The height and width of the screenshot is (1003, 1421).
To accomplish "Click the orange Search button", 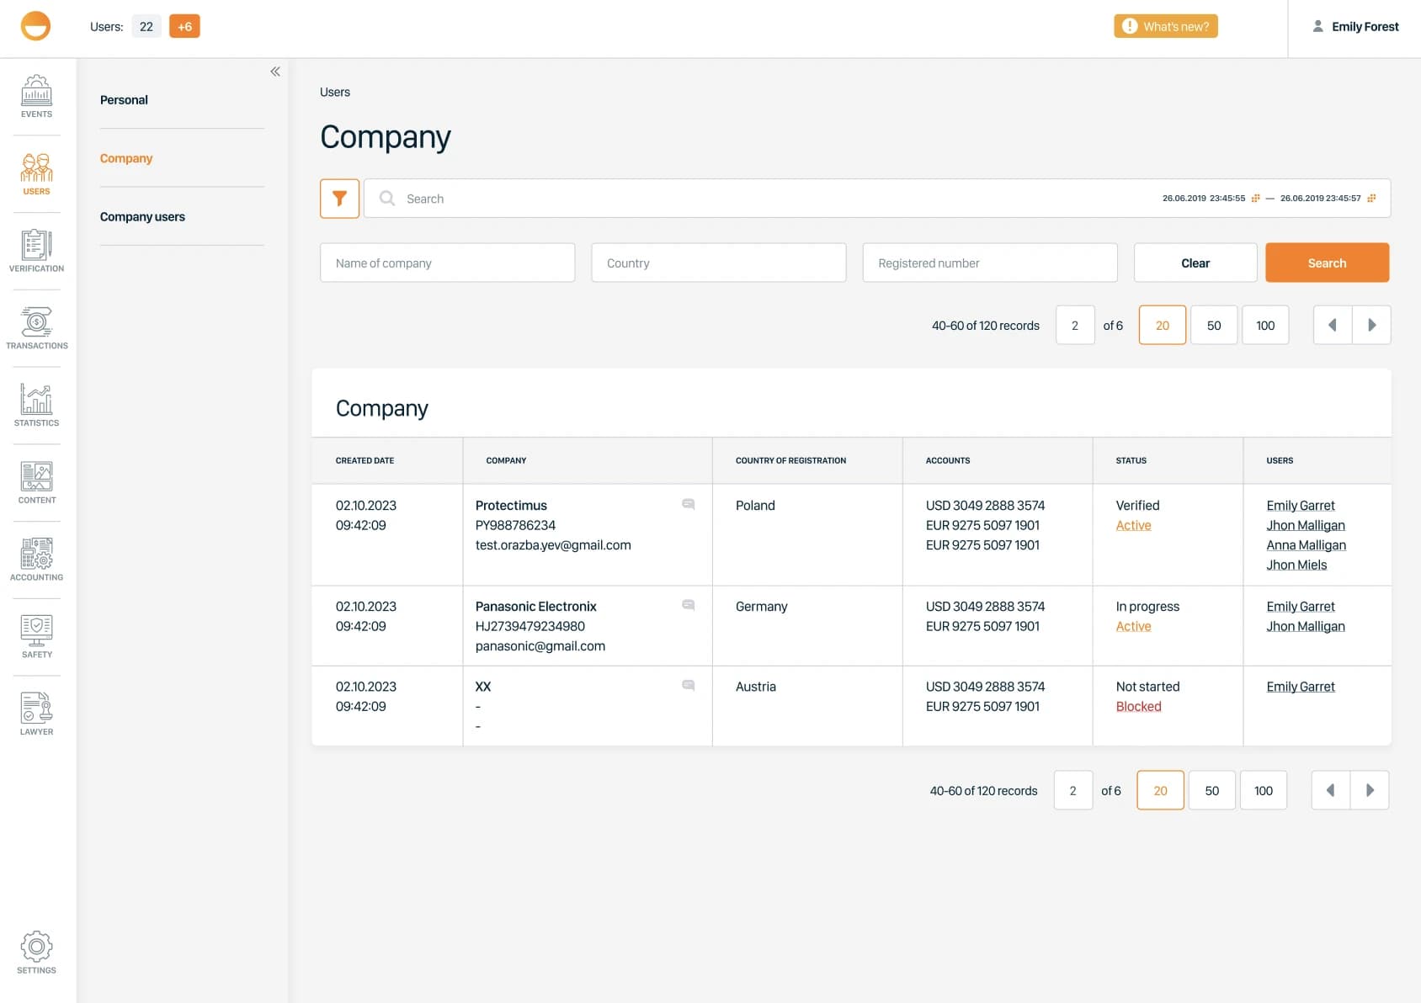I will (1327, 263).
